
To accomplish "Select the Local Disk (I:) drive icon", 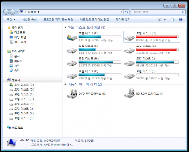I will (x=129, y=63).
